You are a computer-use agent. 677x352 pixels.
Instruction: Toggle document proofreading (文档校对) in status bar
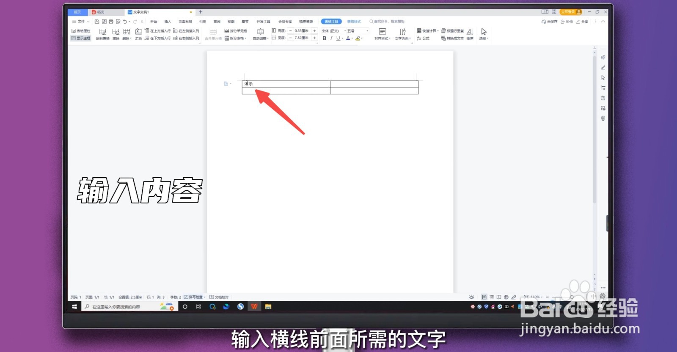click(x=219, y=297)
